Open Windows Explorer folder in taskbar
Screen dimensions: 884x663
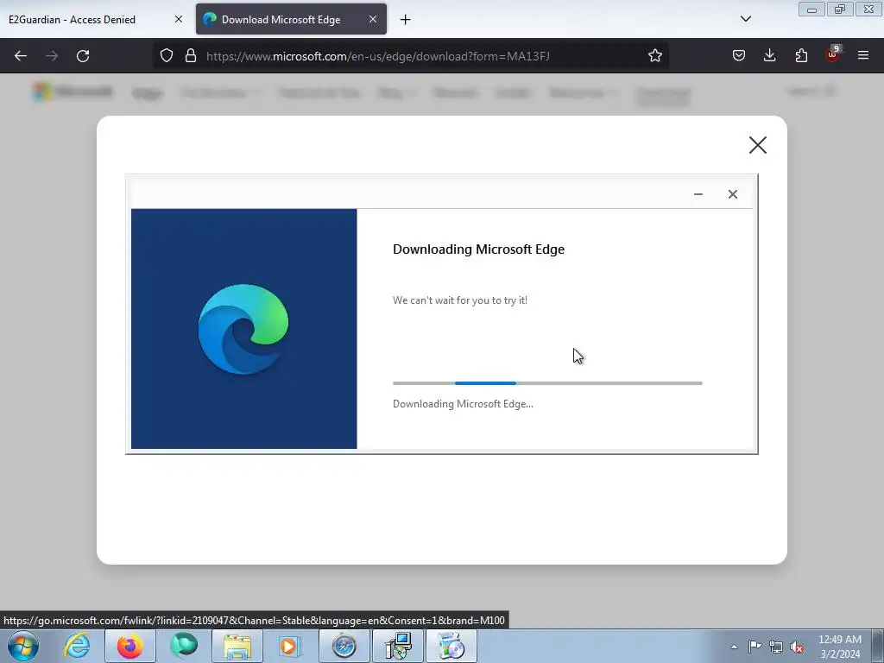click(237, 646)
